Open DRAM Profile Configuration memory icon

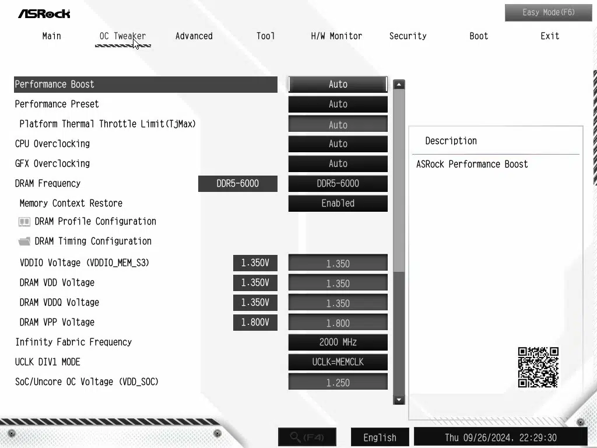coord(24,222)
